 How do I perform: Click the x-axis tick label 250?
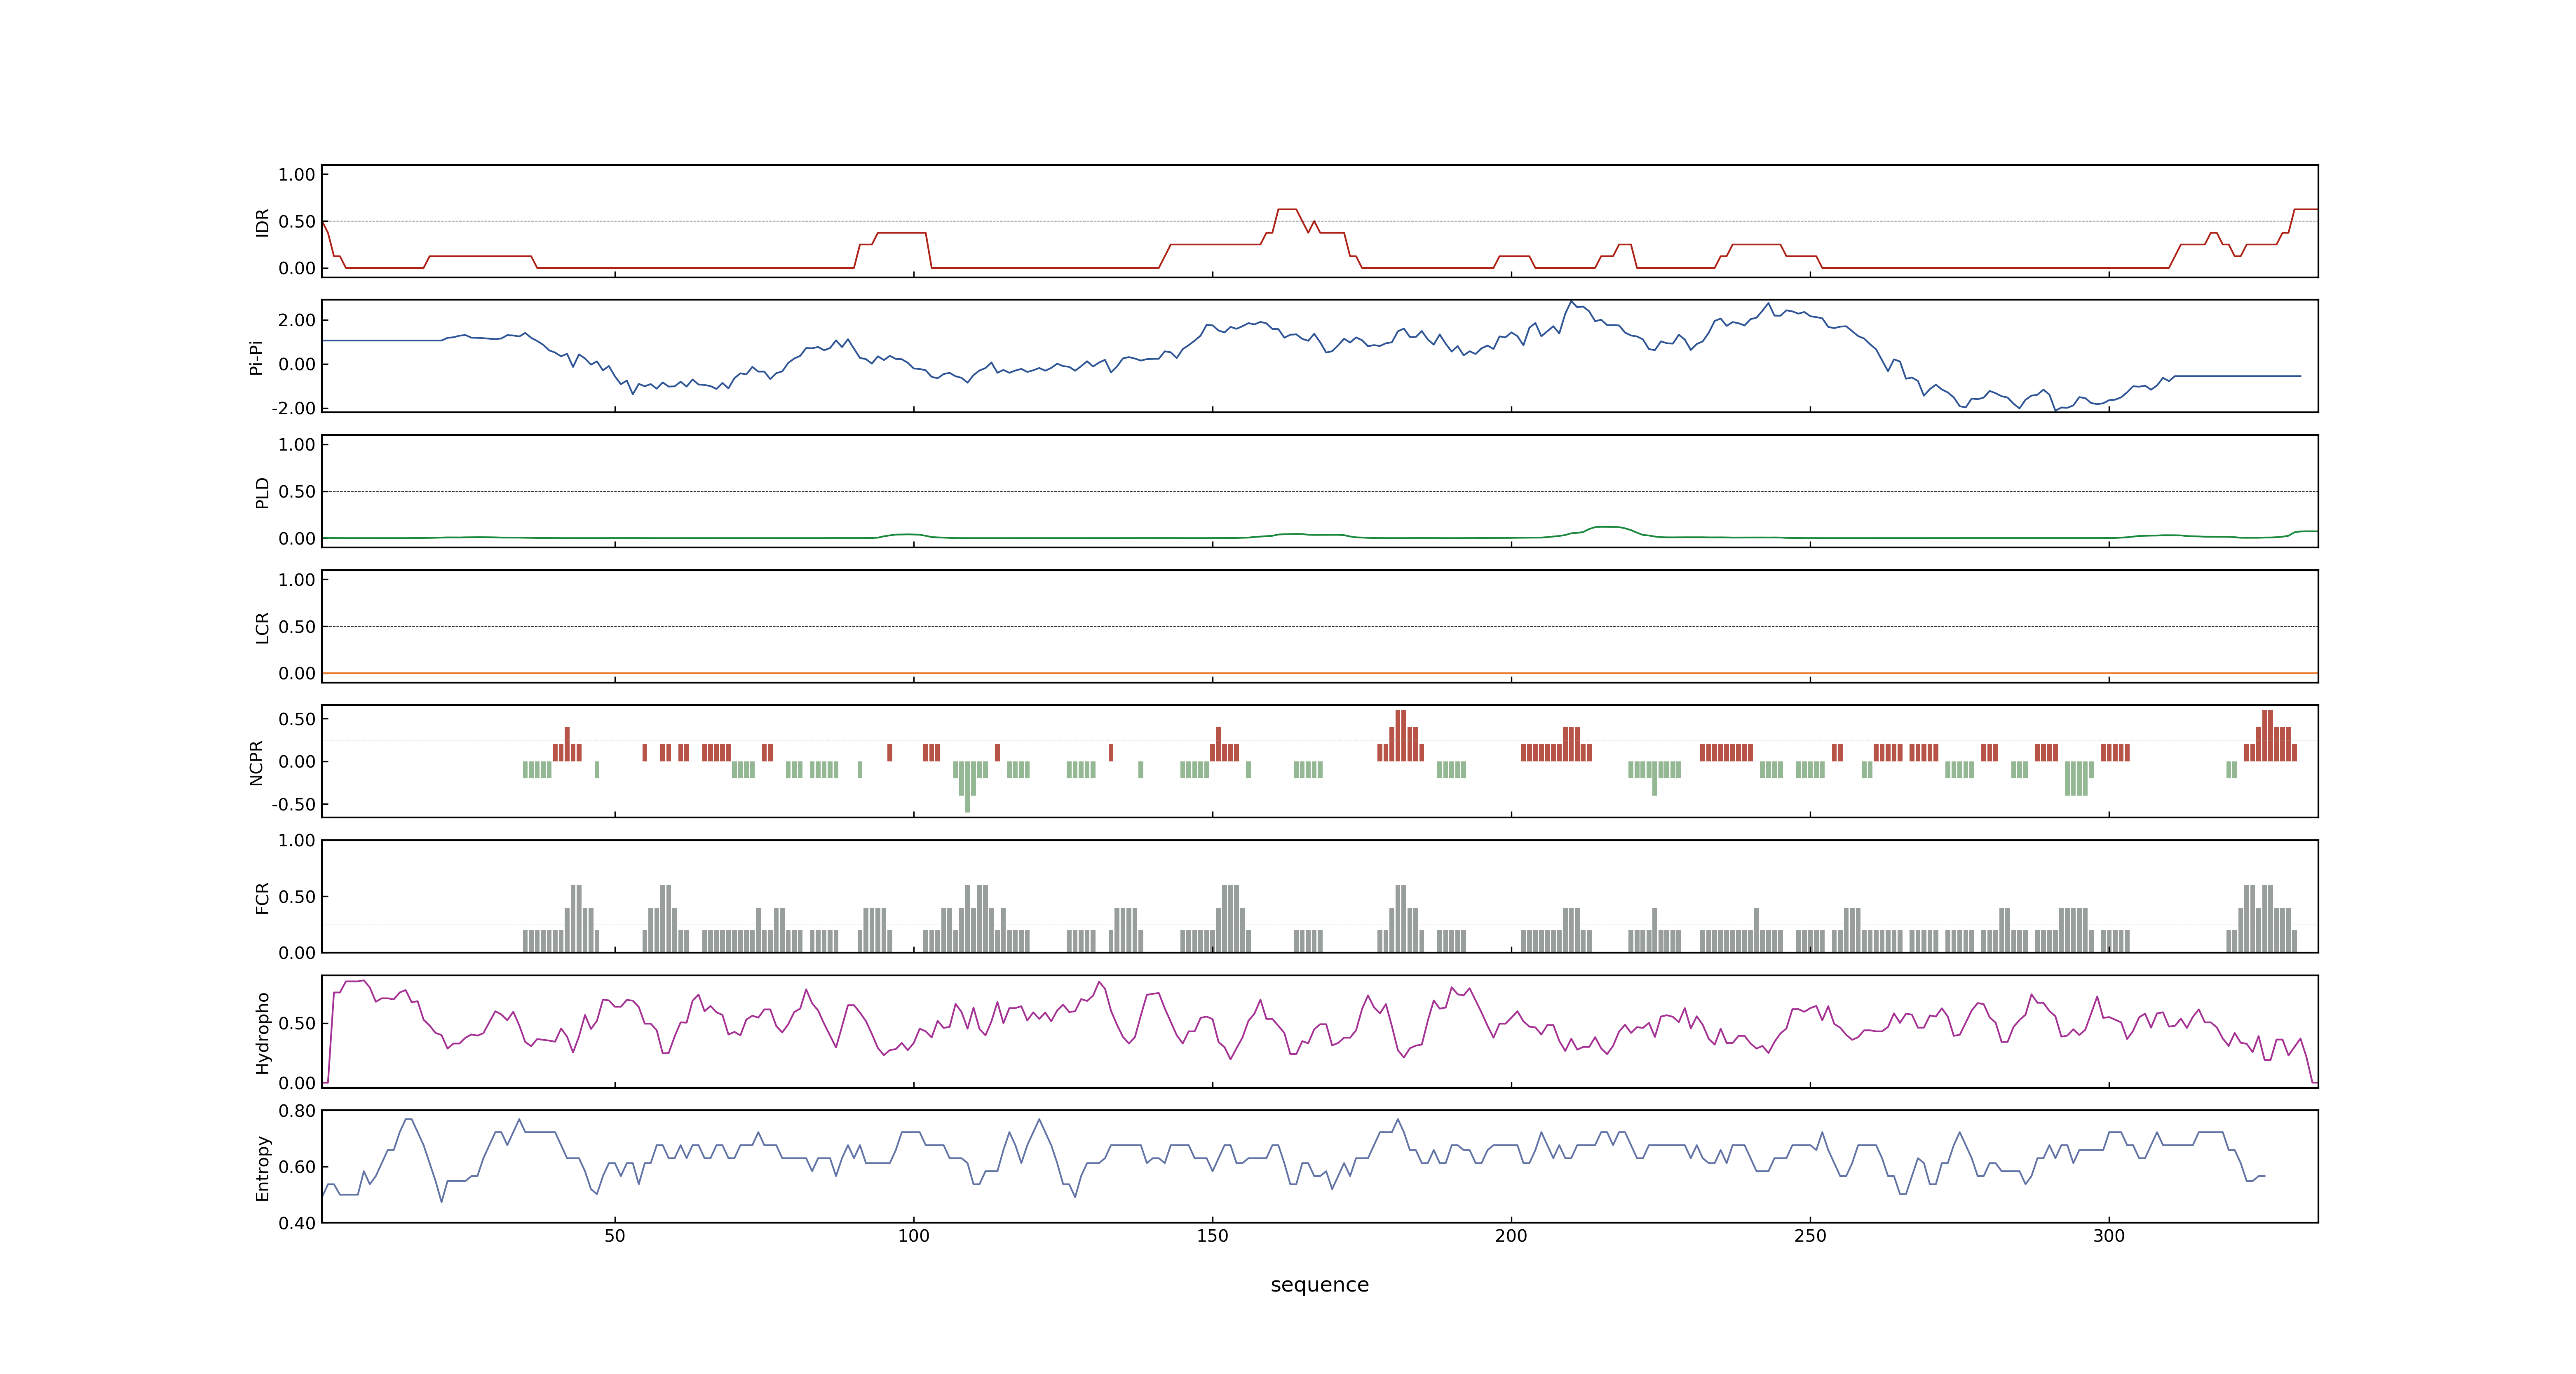(1810, 1236)
